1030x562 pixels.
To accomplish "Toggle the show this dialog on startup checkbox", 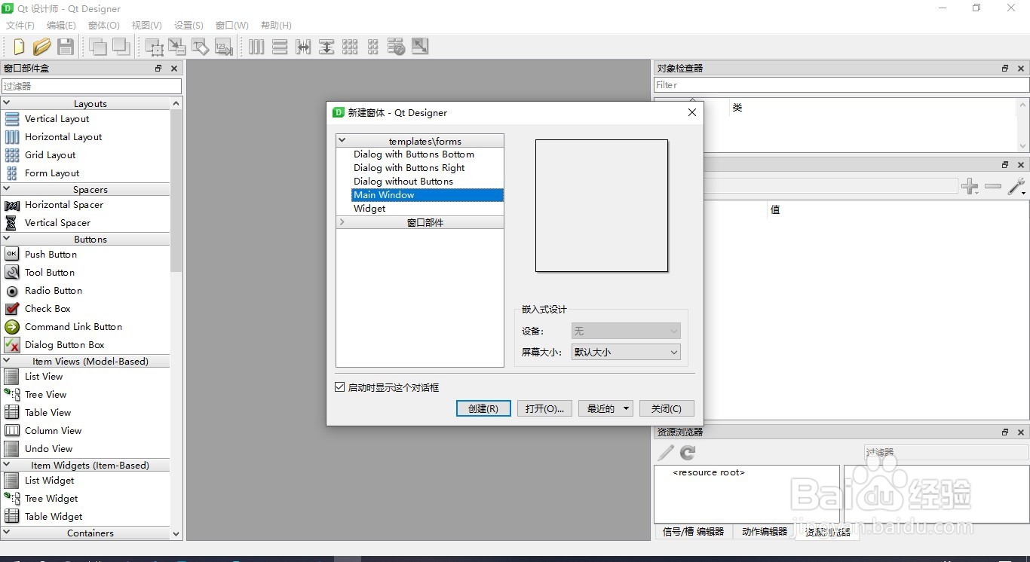I will (x=339, y=387).
